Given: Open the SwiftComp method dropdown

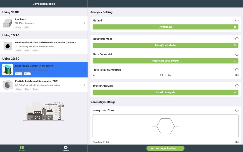Looking at the screenshot, I should coord(166,27).
